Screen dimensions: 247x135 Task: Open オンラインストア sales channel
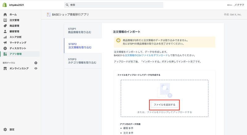[x=19, y=69]
